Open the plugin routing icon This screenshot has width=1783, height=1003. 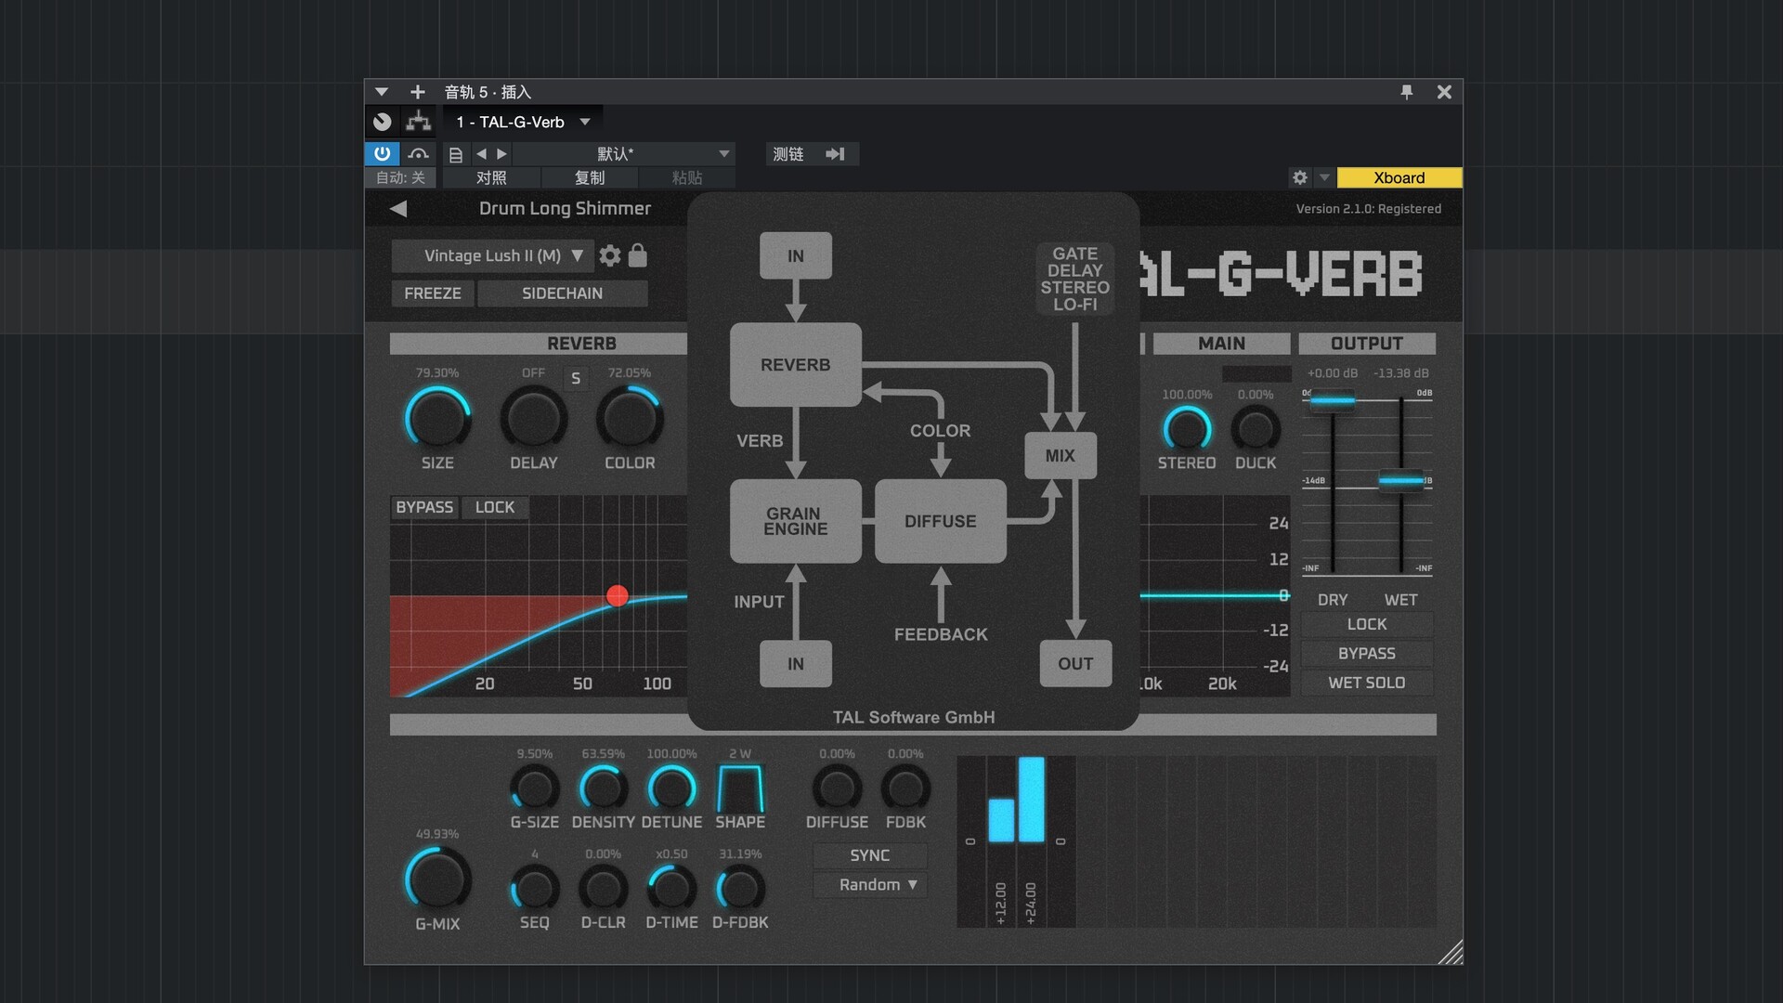419,122
